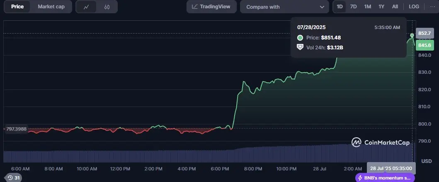Open the TradingView chart button
439x182 pixels.
[x=211, y=7]
